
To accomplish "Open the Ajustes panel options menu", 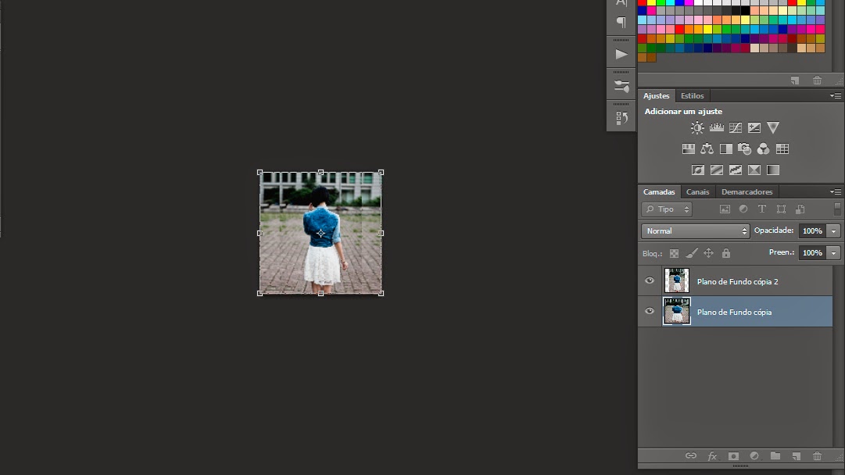I will (x=836, y=96).
